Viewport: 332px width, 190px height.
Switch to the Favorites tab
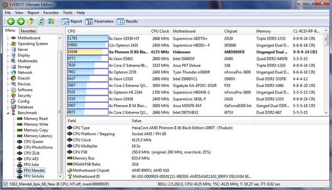(28, 31)
